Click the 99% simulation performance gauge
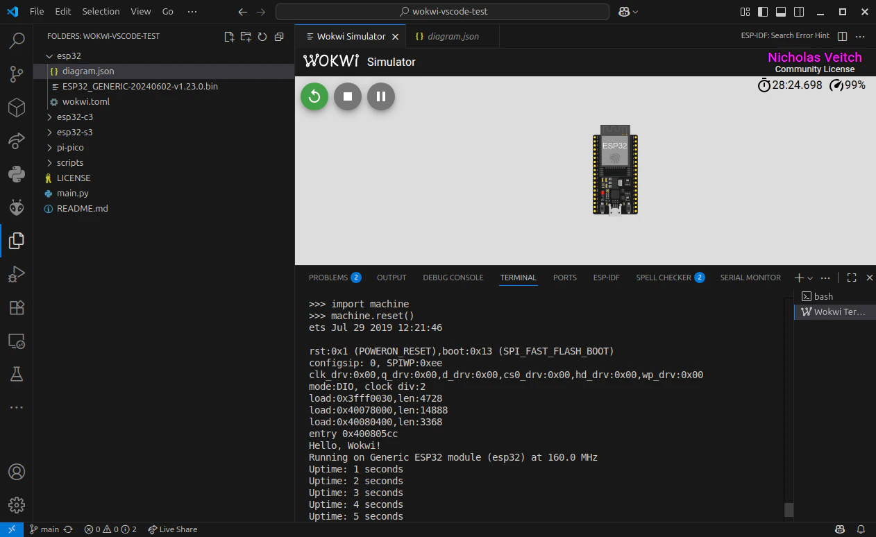The image size is (876, 537). pyautogui.click(x=848, y=85)
